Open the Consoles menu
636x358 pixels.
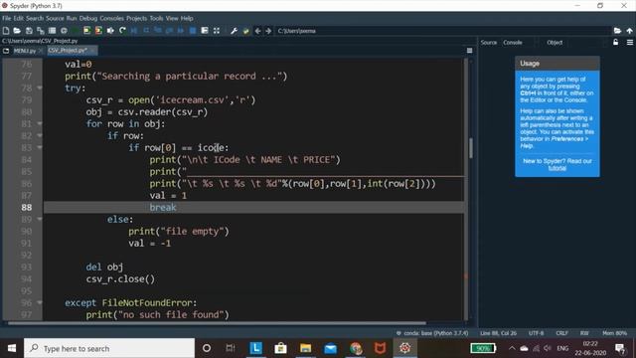coord(111,18)
